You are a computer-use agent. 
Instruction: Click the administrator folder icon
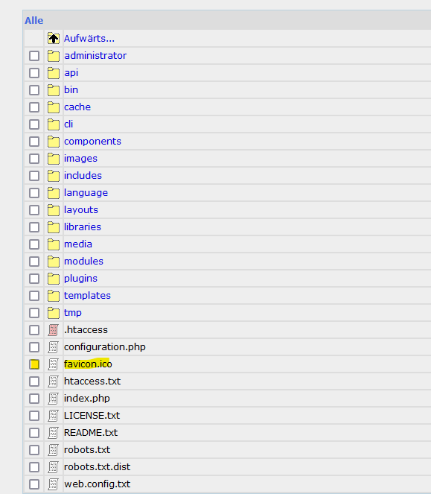pyautogui.click(x=54, y=56)
